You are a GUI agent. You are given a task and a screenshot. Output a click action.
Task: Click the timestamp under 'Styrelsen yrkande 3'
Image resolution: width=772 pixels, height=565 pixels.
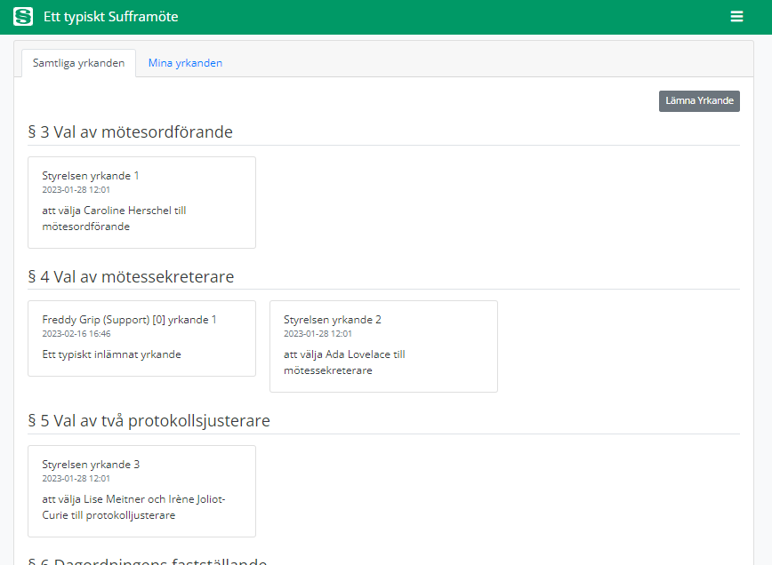(76, 479)
